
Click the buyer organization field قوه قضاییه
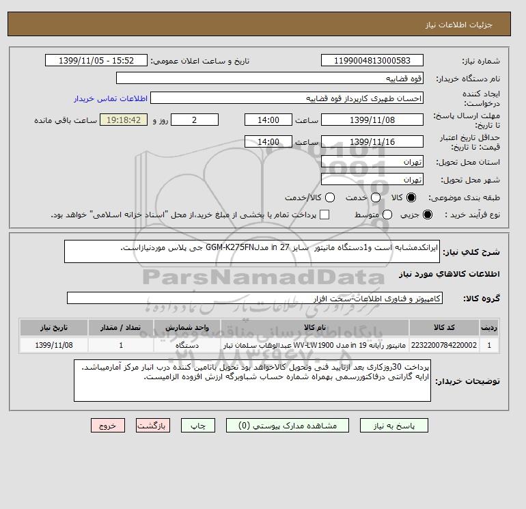click(270, 78)
